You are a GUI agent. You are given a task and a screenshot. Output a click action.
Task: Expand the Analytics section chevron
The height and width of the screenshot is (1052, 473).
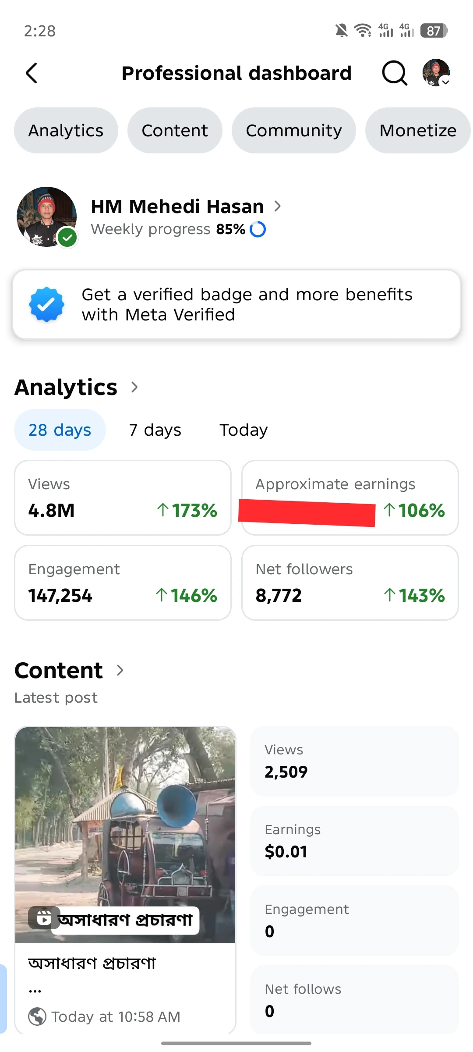pos(134,387)
